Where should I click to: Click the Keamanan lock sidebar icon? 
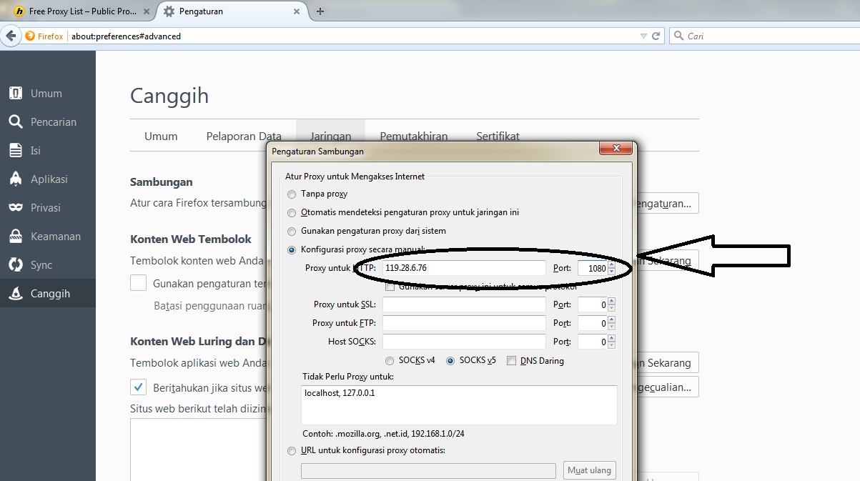coord(16,236)
